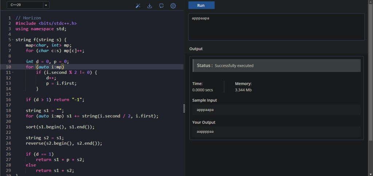
Task: Click the Sample Input value apppaapa
Action: (x=205, y=109)
